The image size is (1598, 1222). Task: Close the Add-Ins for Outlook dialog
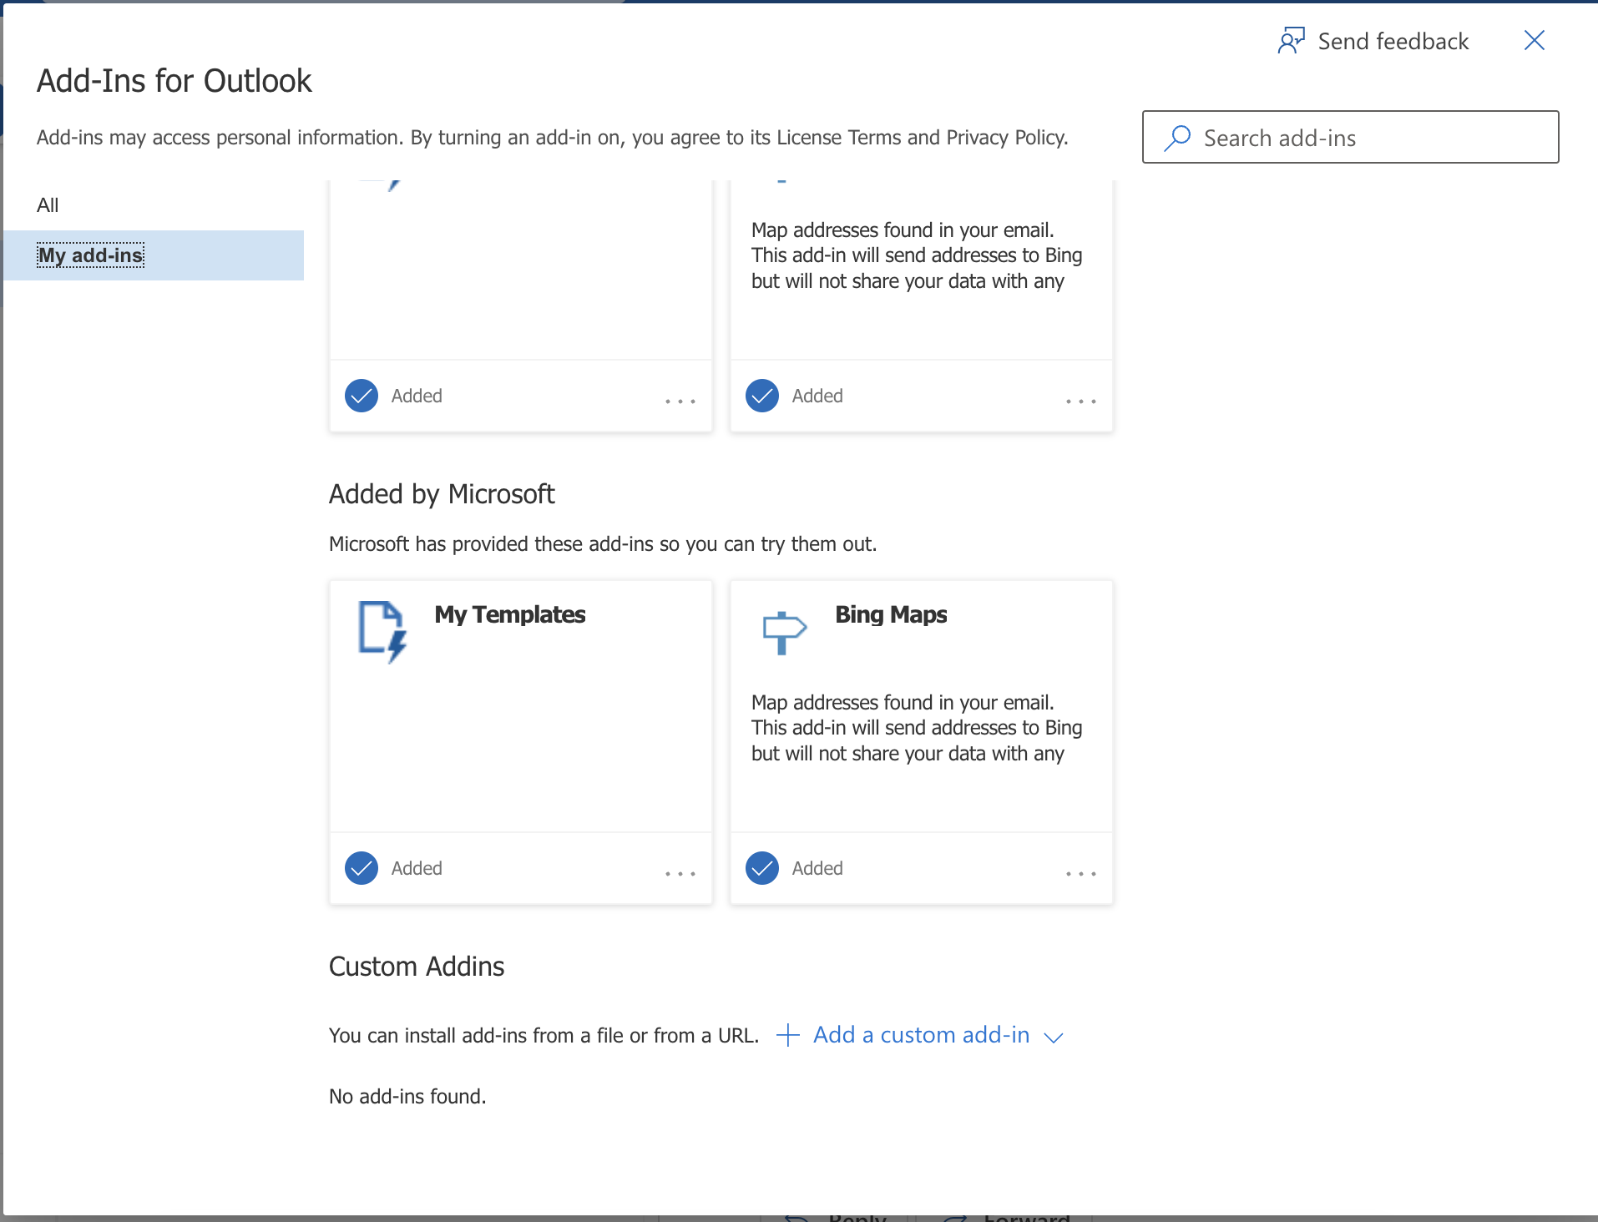pyautogui.click(x=1534, y=40)
